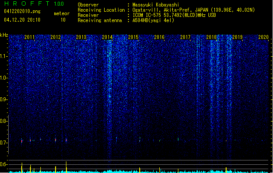273x173 pixels.
Task: Click the 2012 time marker
Action: pyautogui.click(x=56, y=37)
